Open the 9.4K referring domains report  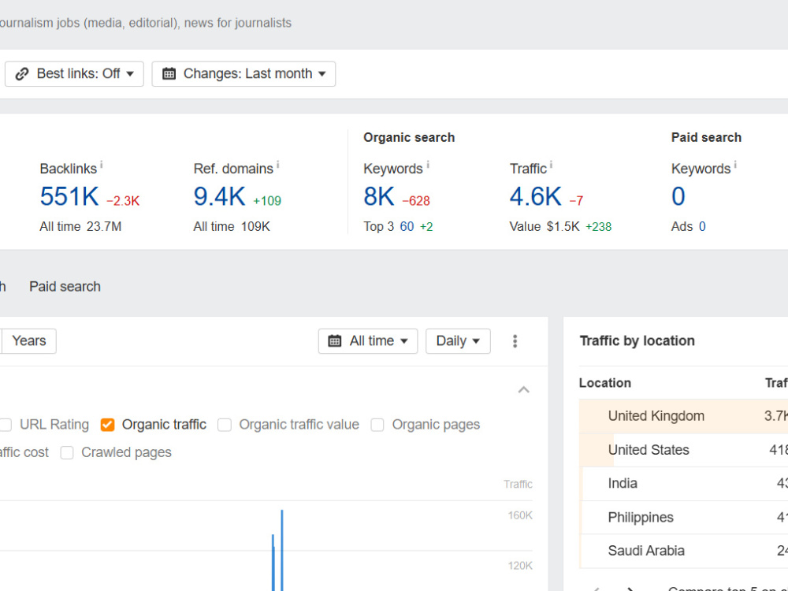[219, 196]
